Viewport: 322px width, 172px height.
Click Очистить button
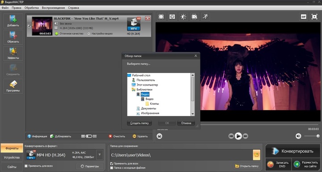(117, 136)
